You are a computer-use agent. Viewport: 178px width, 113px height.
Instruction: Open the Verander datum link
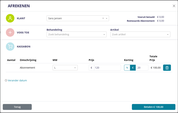click(17, 80)
